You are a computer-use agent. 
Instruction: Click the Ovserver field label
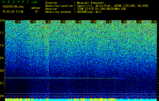51,3
